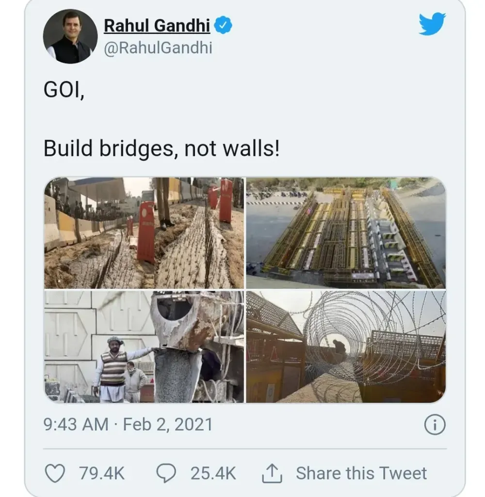Viewport: 485px width, 497px height.
Task: Click the blue verified badge
Action: [223, 25]
